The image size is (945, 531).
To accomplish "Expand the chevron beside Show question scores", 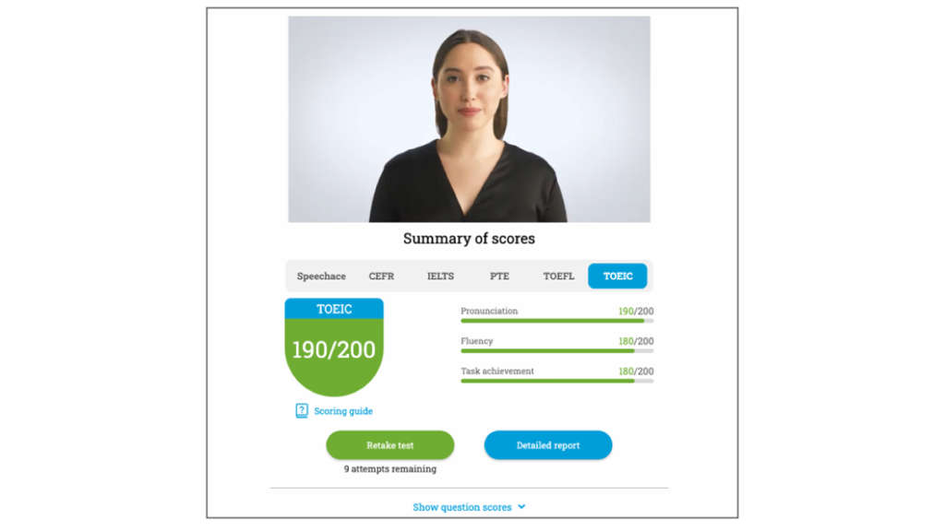I will pos(521,507).
